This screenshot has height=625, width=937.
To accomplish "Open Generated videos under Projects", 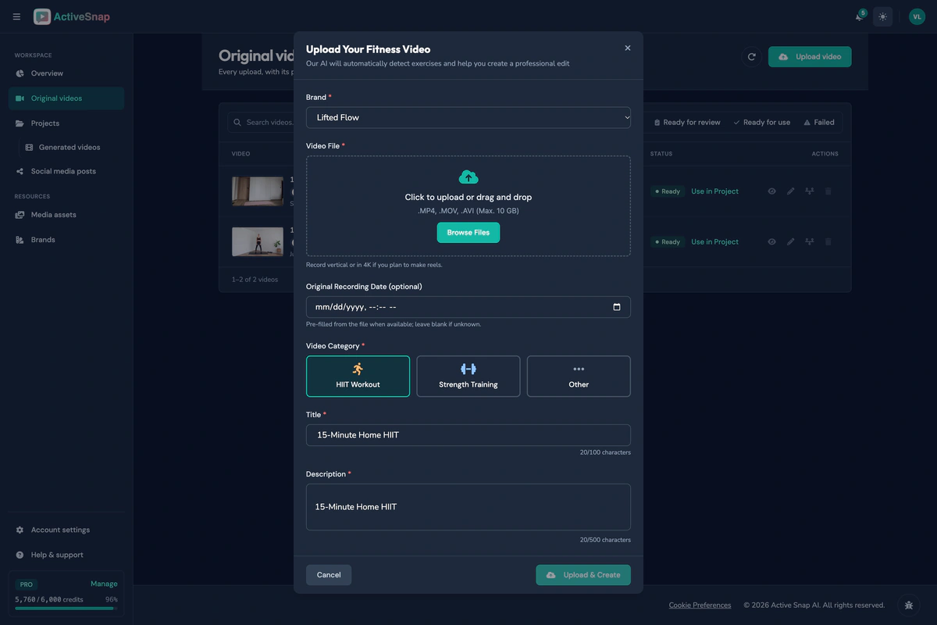I will pos(72,147).
